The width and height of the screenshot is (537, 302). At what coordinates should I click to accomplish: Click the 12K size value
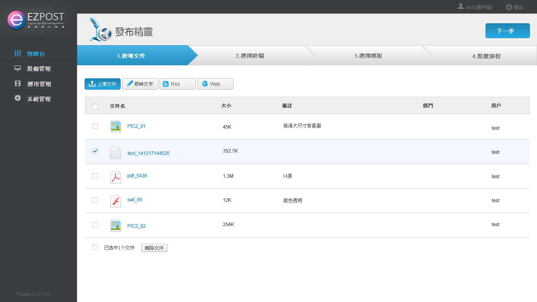coord(227,200)
